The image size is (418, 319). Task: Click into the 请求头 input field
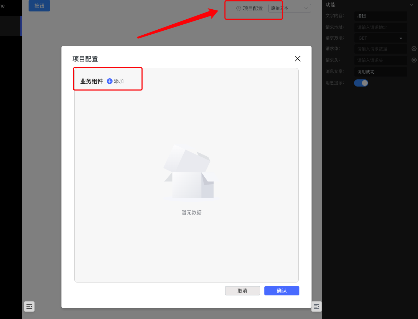click(380, 60)
